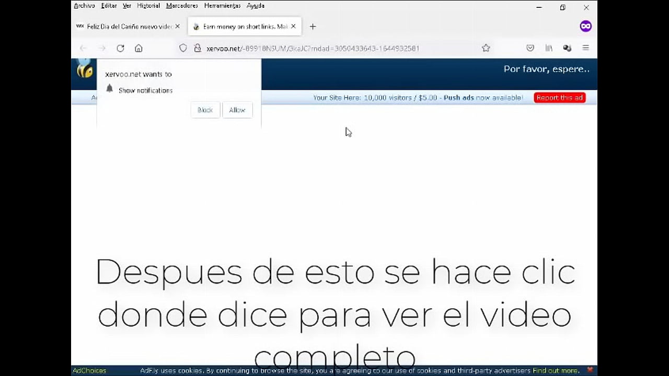Screen dimensions: 669x376
Task: Switch to the Feliz Dia del Cariño tab
Action: click(x=129, y=27)
